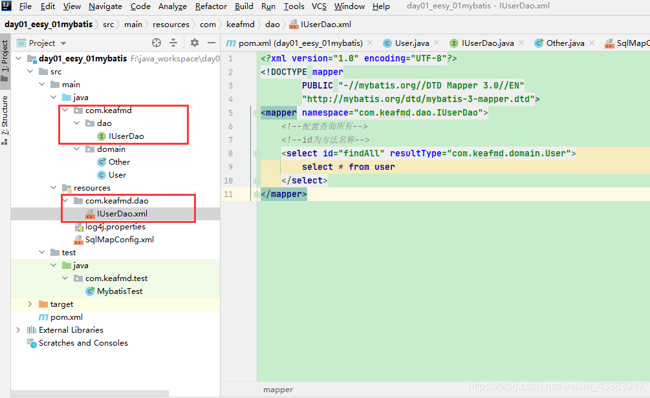The height and width of the screenshot is (398, 650).
Task: Click the keafmd breadcrumb in navigation bar
Action: [241, 25]
